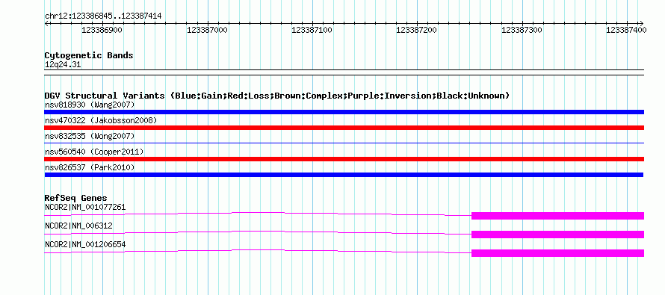Click the red loss bar for nsv470322
Screen dimensions: 665x295
344,128
